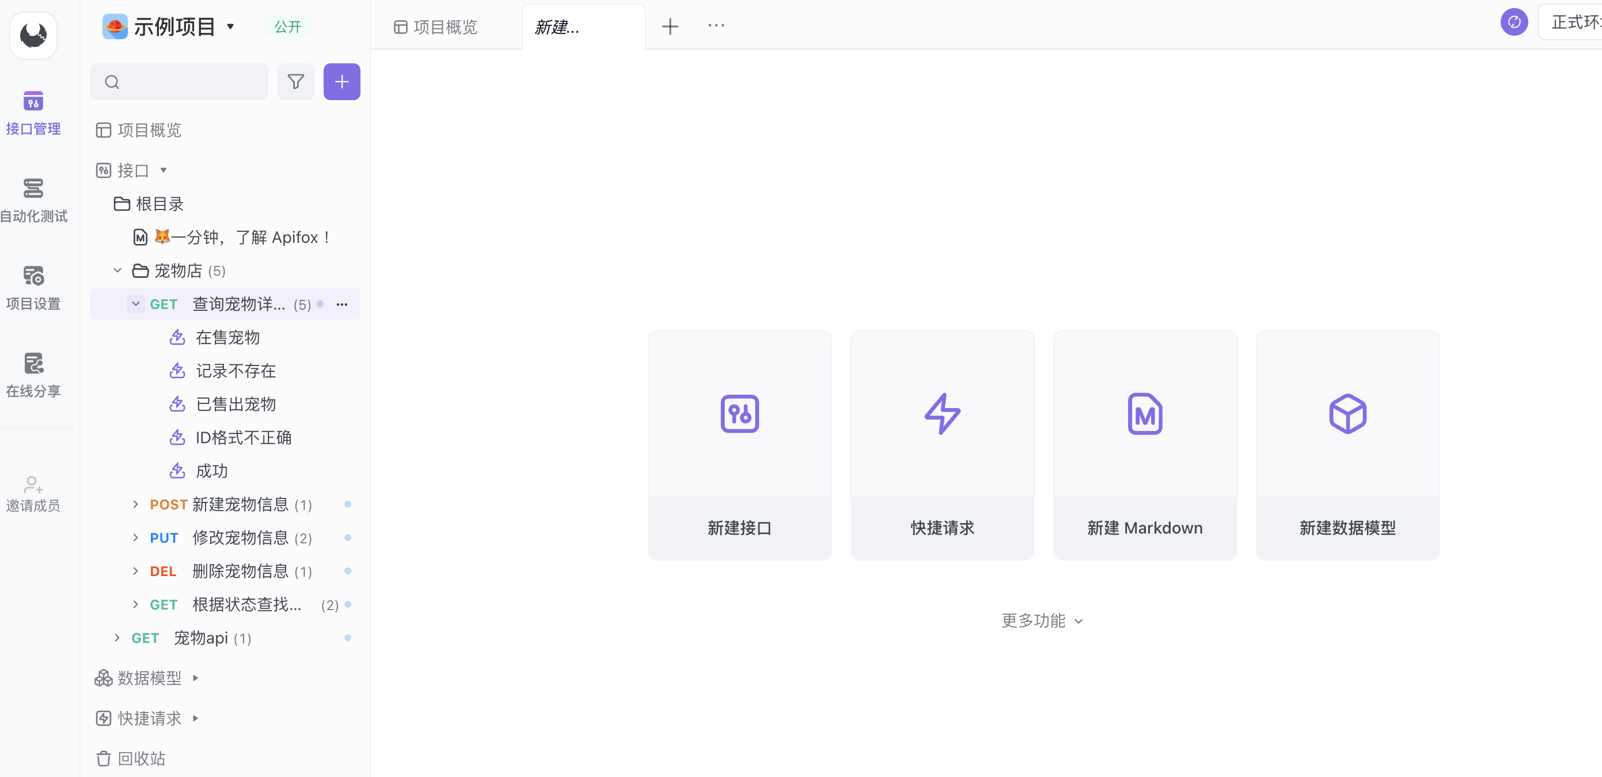Open 回收站 in the tree
The height and width of the screenshot is (777, 1602).
(141, 759)
